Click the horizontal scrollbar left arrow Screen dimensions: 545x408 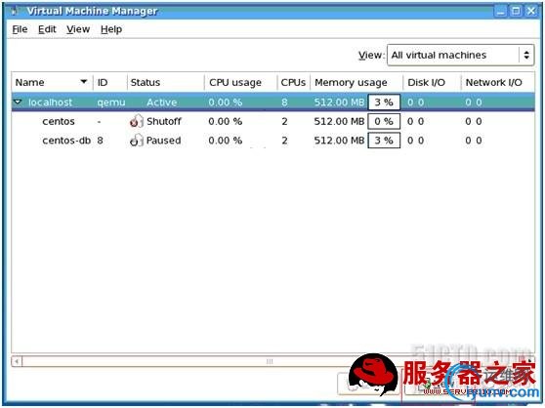click(17, 361)
